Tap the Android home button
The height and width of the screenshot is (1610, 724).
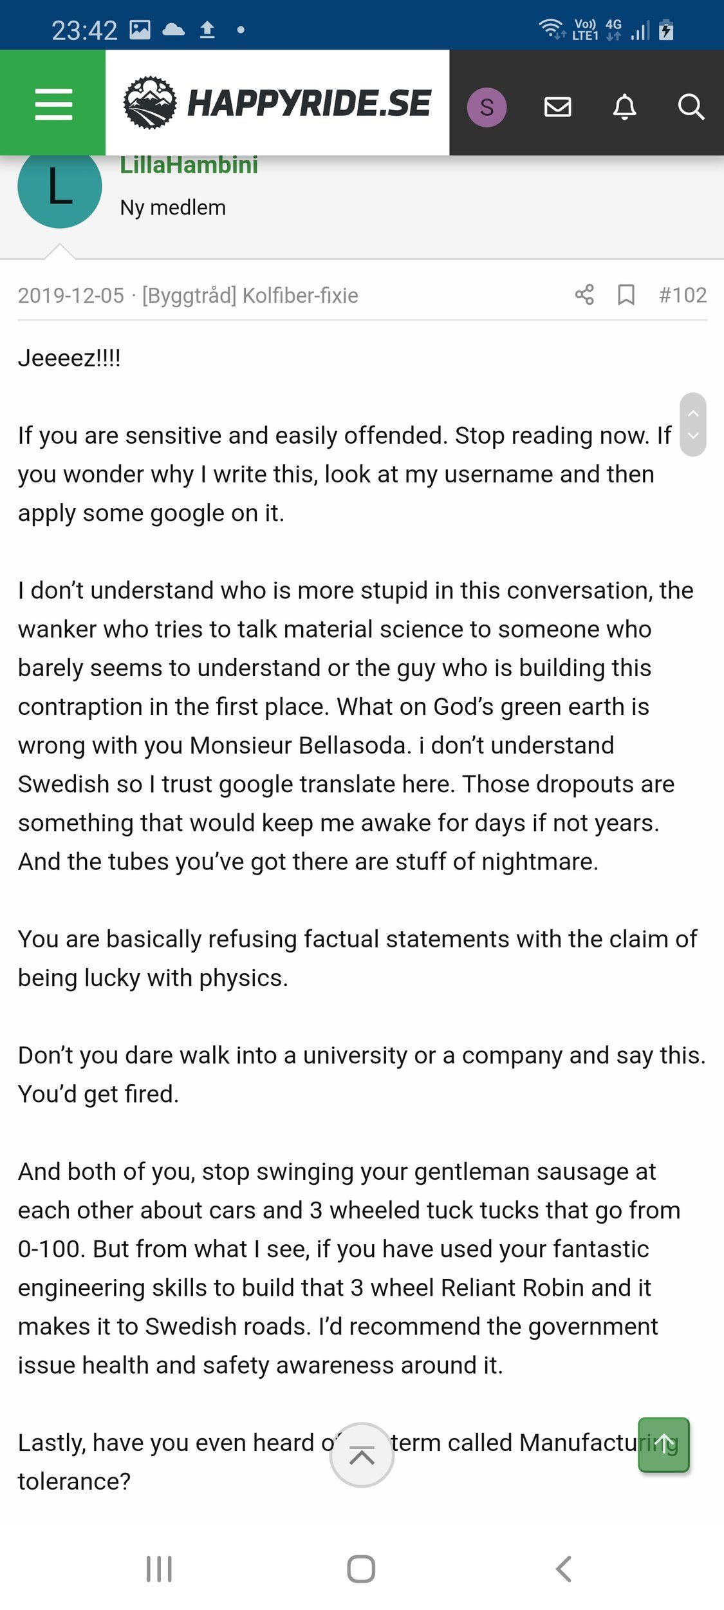coord(361,1569)
